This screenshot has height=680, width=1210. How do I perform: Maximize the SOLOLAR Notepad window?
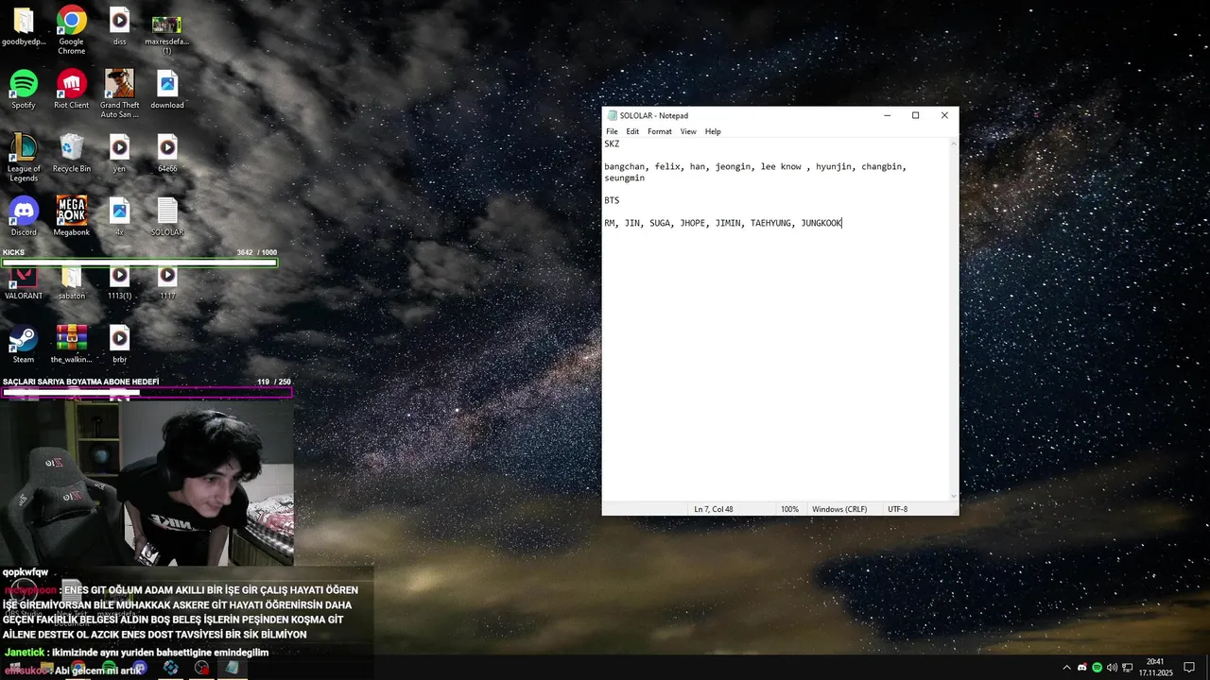(x=915, y=115)
